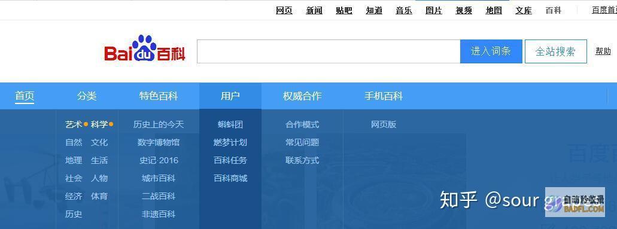Open the 特色百科 menu tab
The height and width of the screenshot is (229, 617).
159,96
